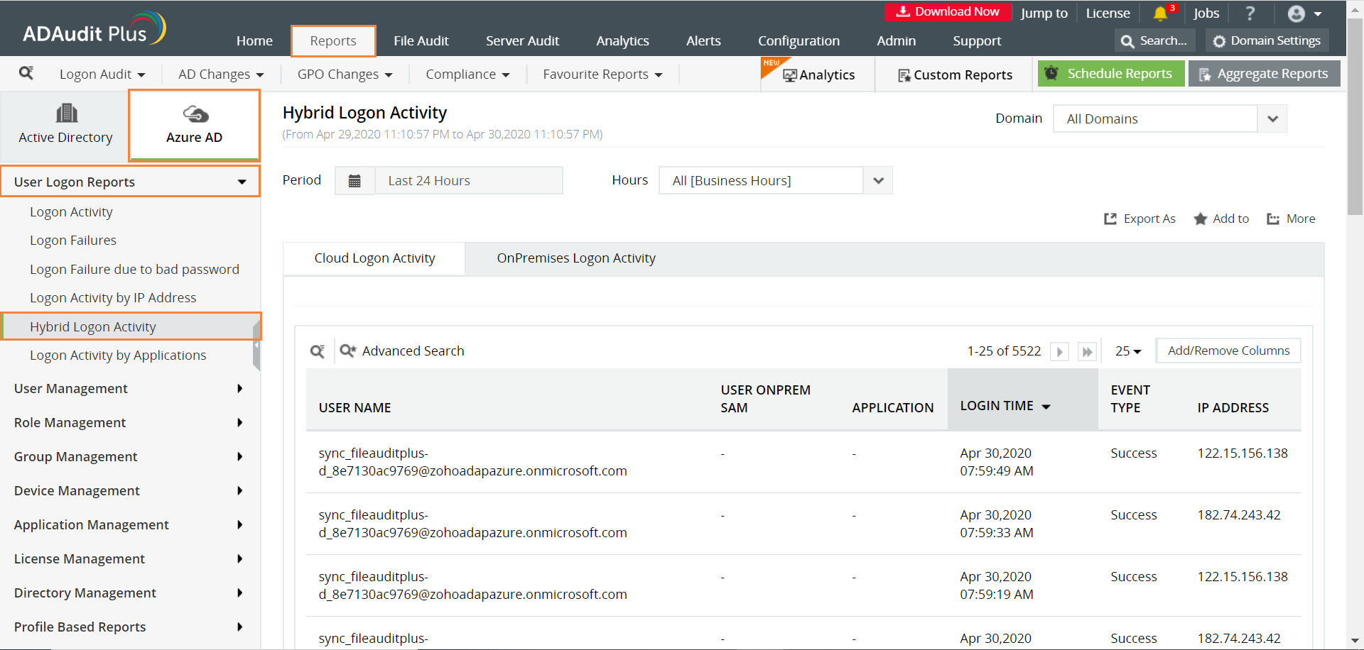Switch to the Server Audit tab
This screenshot has height=650, width=1364.
pyautogui.click(x=522, y=41)
